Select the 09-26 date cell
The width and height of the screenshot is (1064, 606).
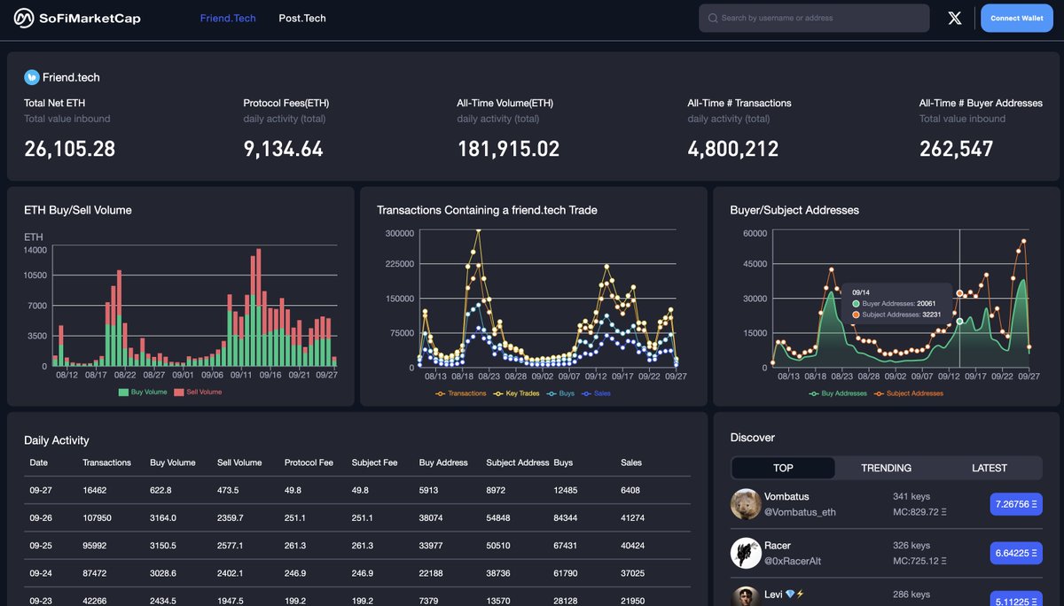pos(39,518)
